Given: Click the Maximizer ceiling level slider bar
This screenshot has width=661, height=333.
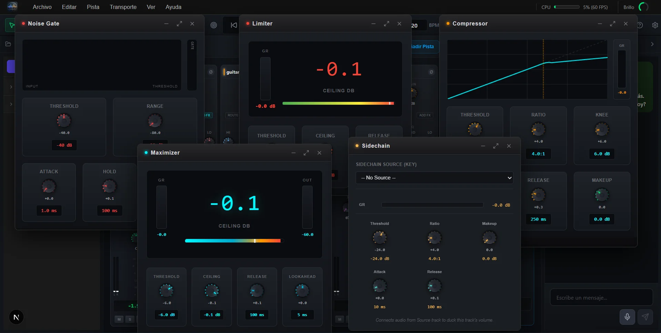Looking at the screenshot, I should (234, 241).
